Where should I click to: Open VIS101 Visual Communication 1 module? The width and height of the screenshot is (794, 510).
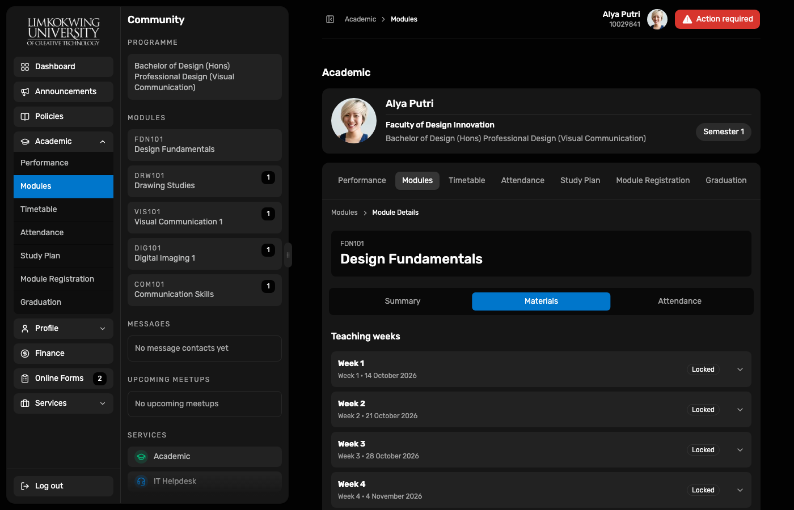(205, 218)
